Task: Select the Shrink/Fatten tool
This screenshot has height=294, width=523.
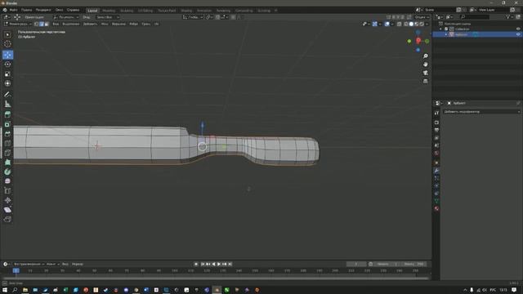Action: tap(7, 200)
